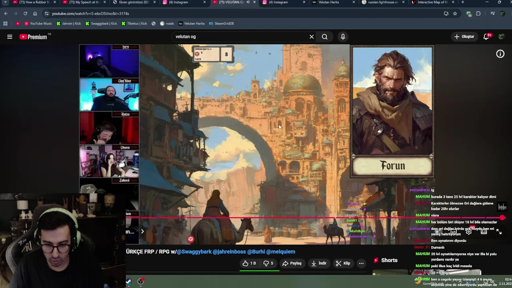Open the Swaggybark | Kick bookmark
Screen dimensions: 512x288
[x=101, y=24]
